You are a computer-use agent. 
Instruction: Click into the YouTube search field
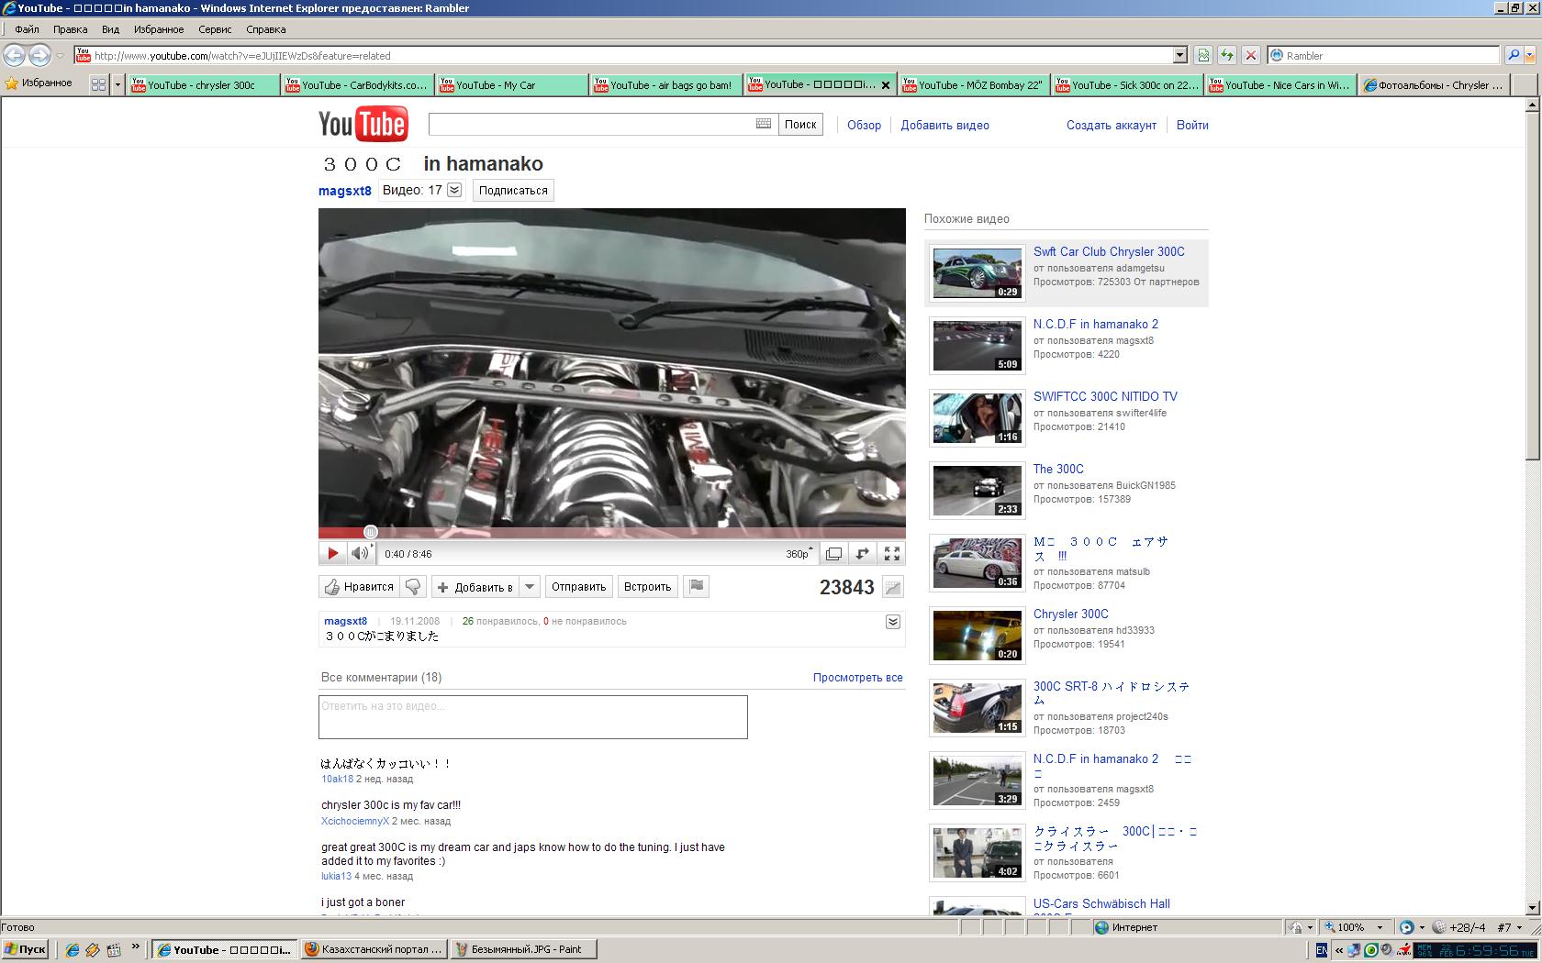coord(592,124)
